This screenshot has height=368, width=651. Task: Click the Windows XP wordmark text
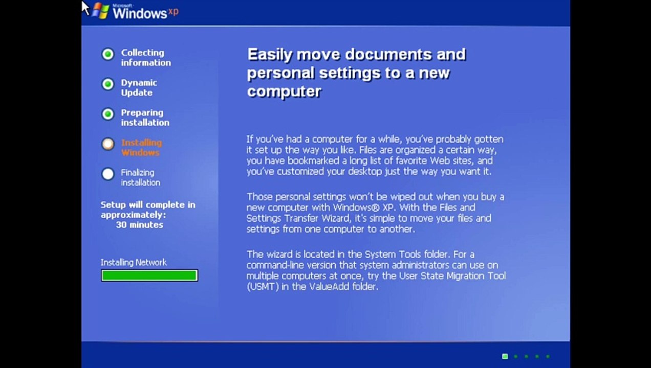click(145, 12)
